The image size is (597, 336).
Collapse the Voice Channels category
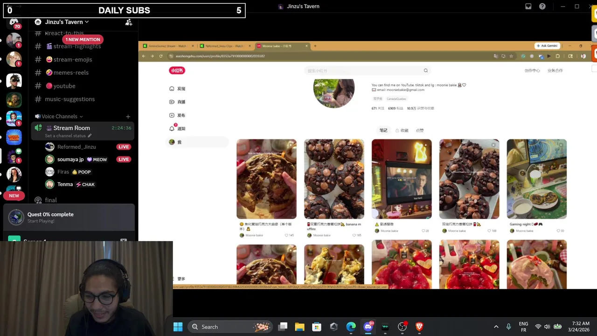(x=59, y=117)
